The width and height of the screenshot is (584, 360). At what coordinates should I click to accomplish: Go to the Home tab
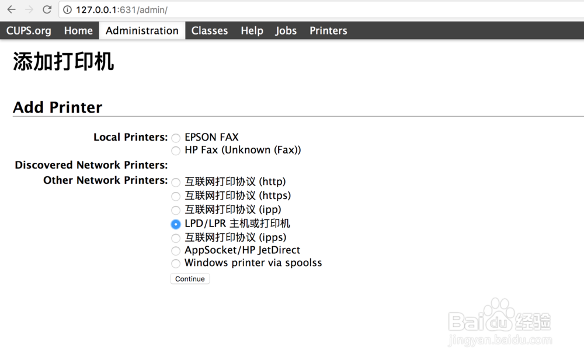pyautogui.click(x=78, y=31)
